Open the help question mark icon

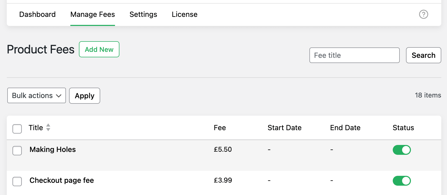click(x=423, y=14)
